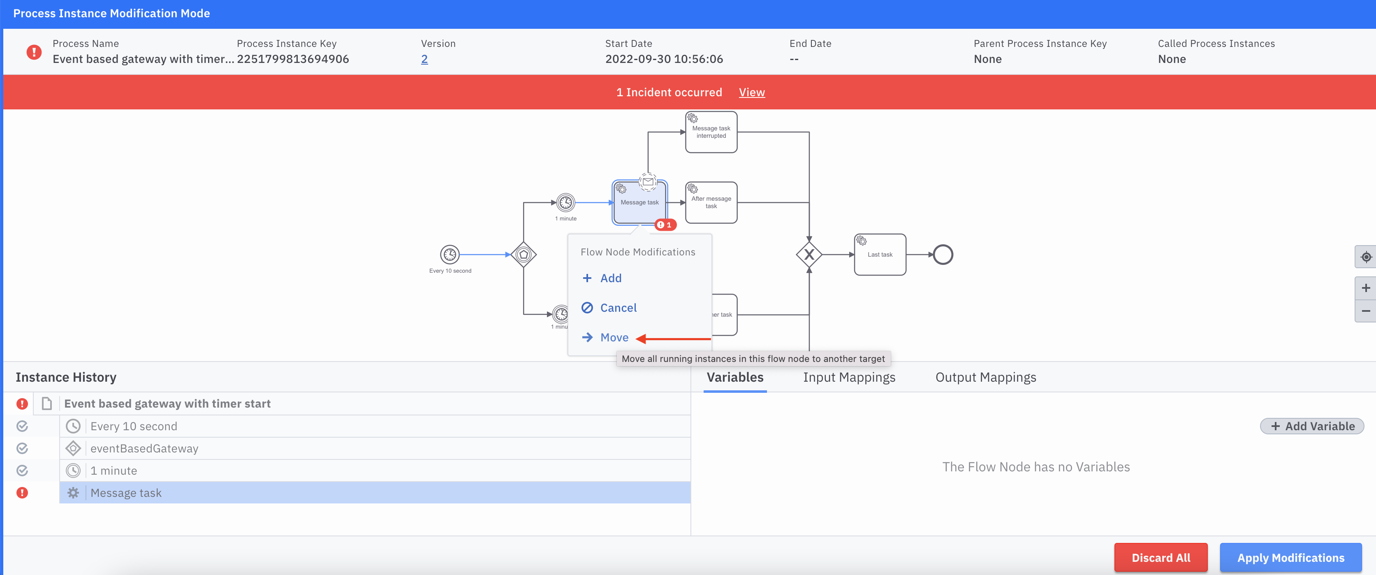Choose Cancel from Flow Node Modifications menu

point(618,308)
